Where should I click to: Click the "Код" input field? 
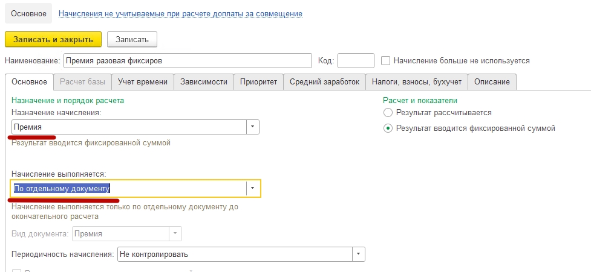click(x=356, y=61)
